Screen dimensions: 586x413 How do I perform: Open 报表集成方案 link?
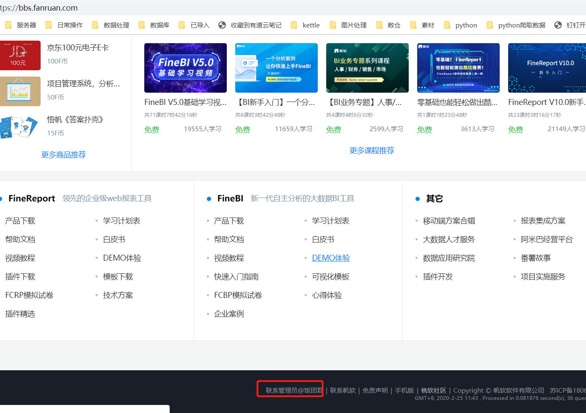(543, 221)
